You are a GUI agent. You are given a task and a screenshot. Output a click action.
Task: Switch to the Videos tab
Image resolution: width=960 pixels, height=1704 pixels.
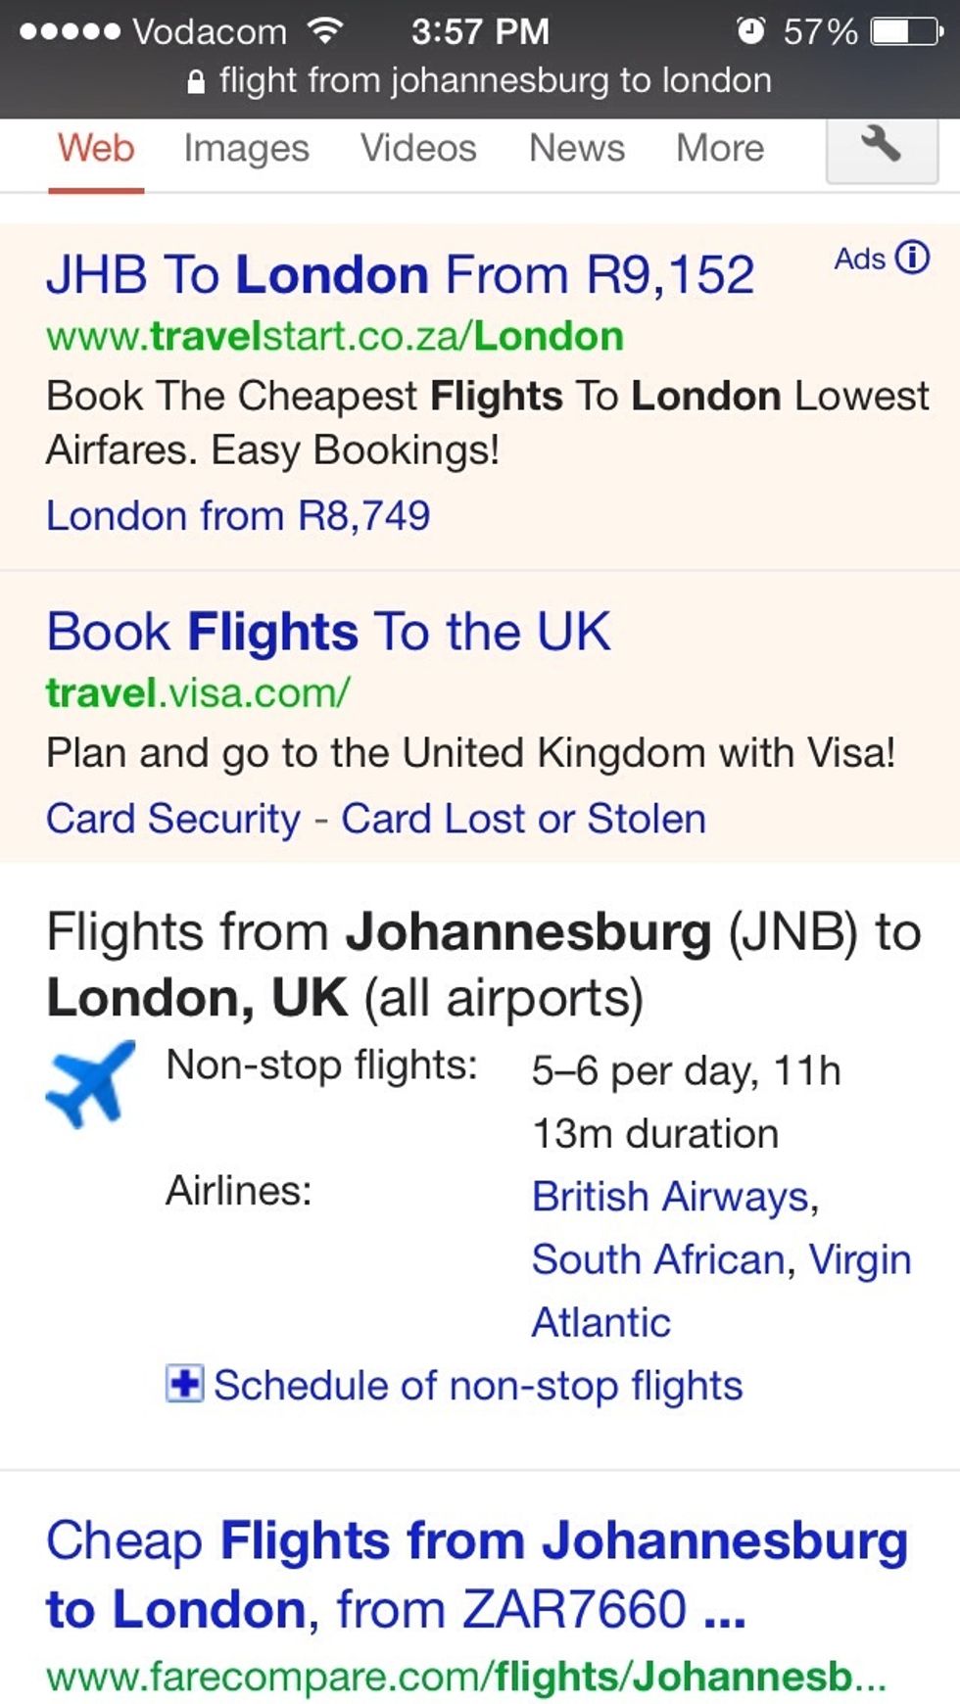pyautogui.click(x=418, y=149)
